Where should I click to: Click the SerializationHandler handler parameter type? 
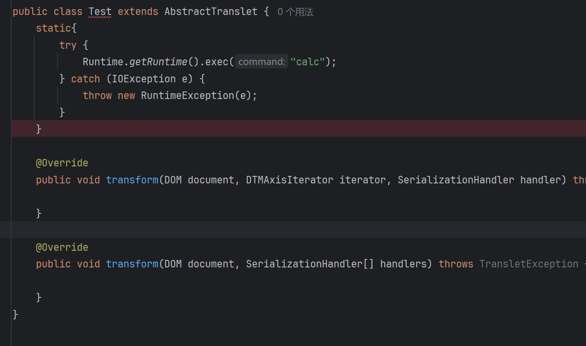click(x=456, y=180)
